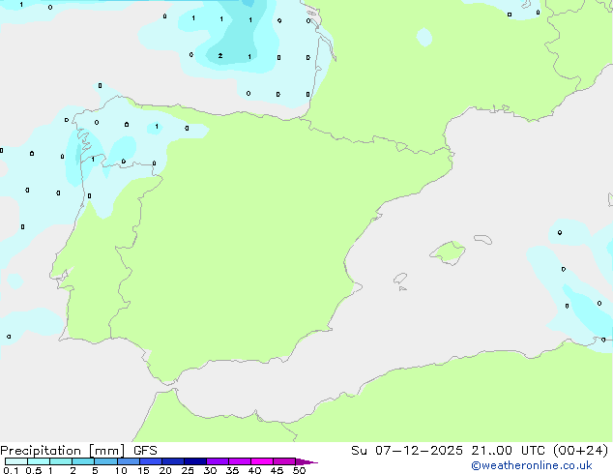This screenshot has width=613, height=474.
Task: Click the 20–25 mm legend swatch
Action: click(x=173, y=461)
